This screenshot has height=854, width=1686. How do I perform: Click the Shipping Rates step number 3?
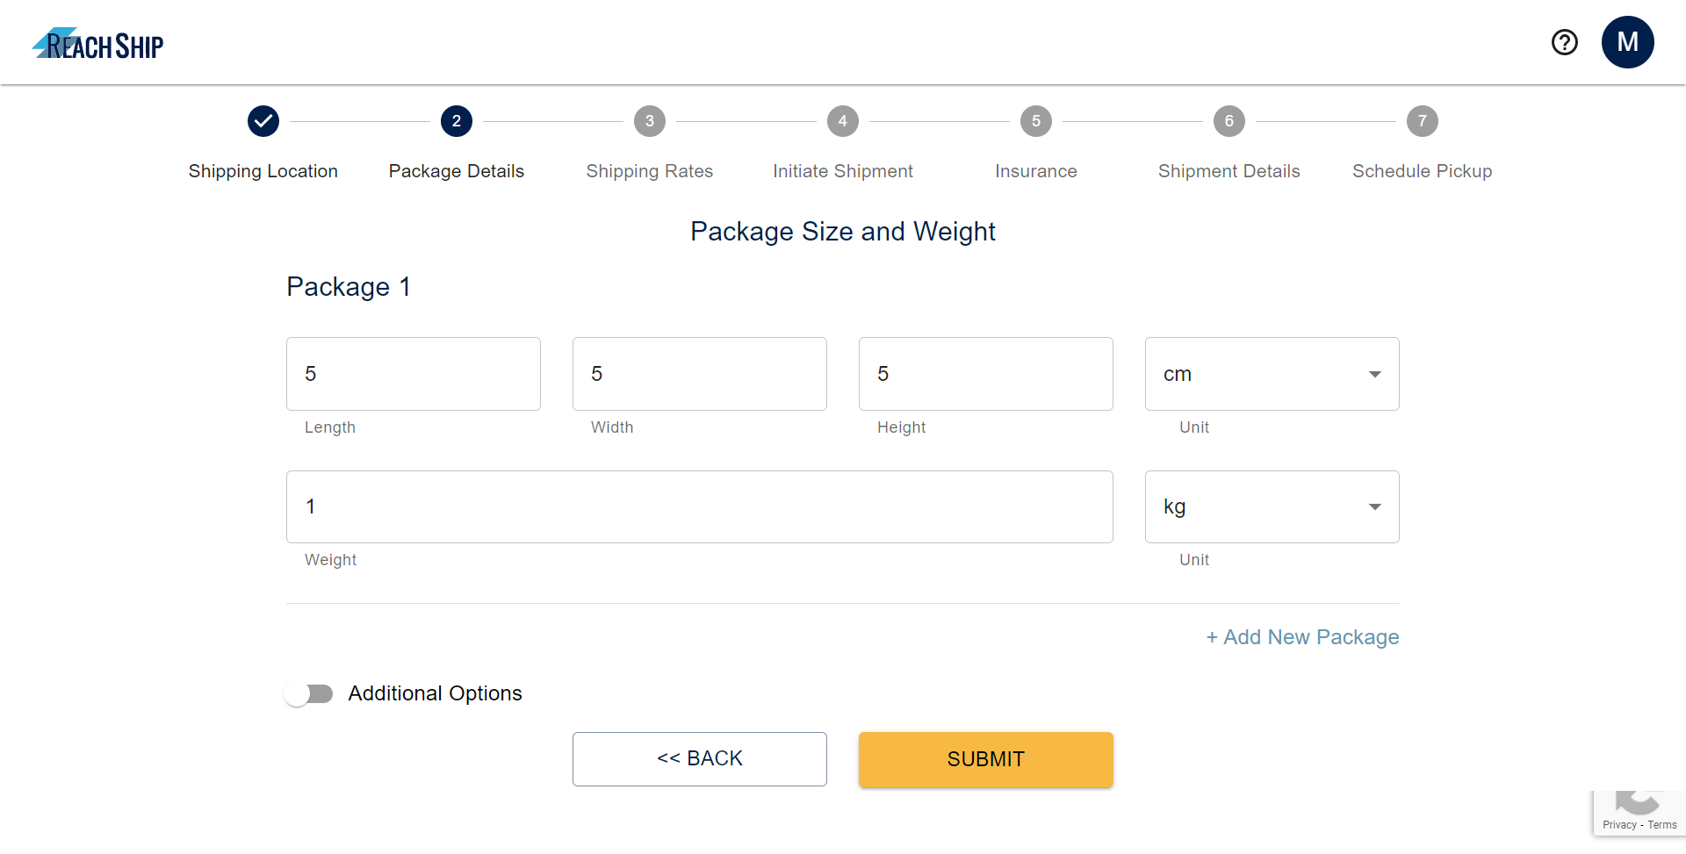click(x=649, y=121)
